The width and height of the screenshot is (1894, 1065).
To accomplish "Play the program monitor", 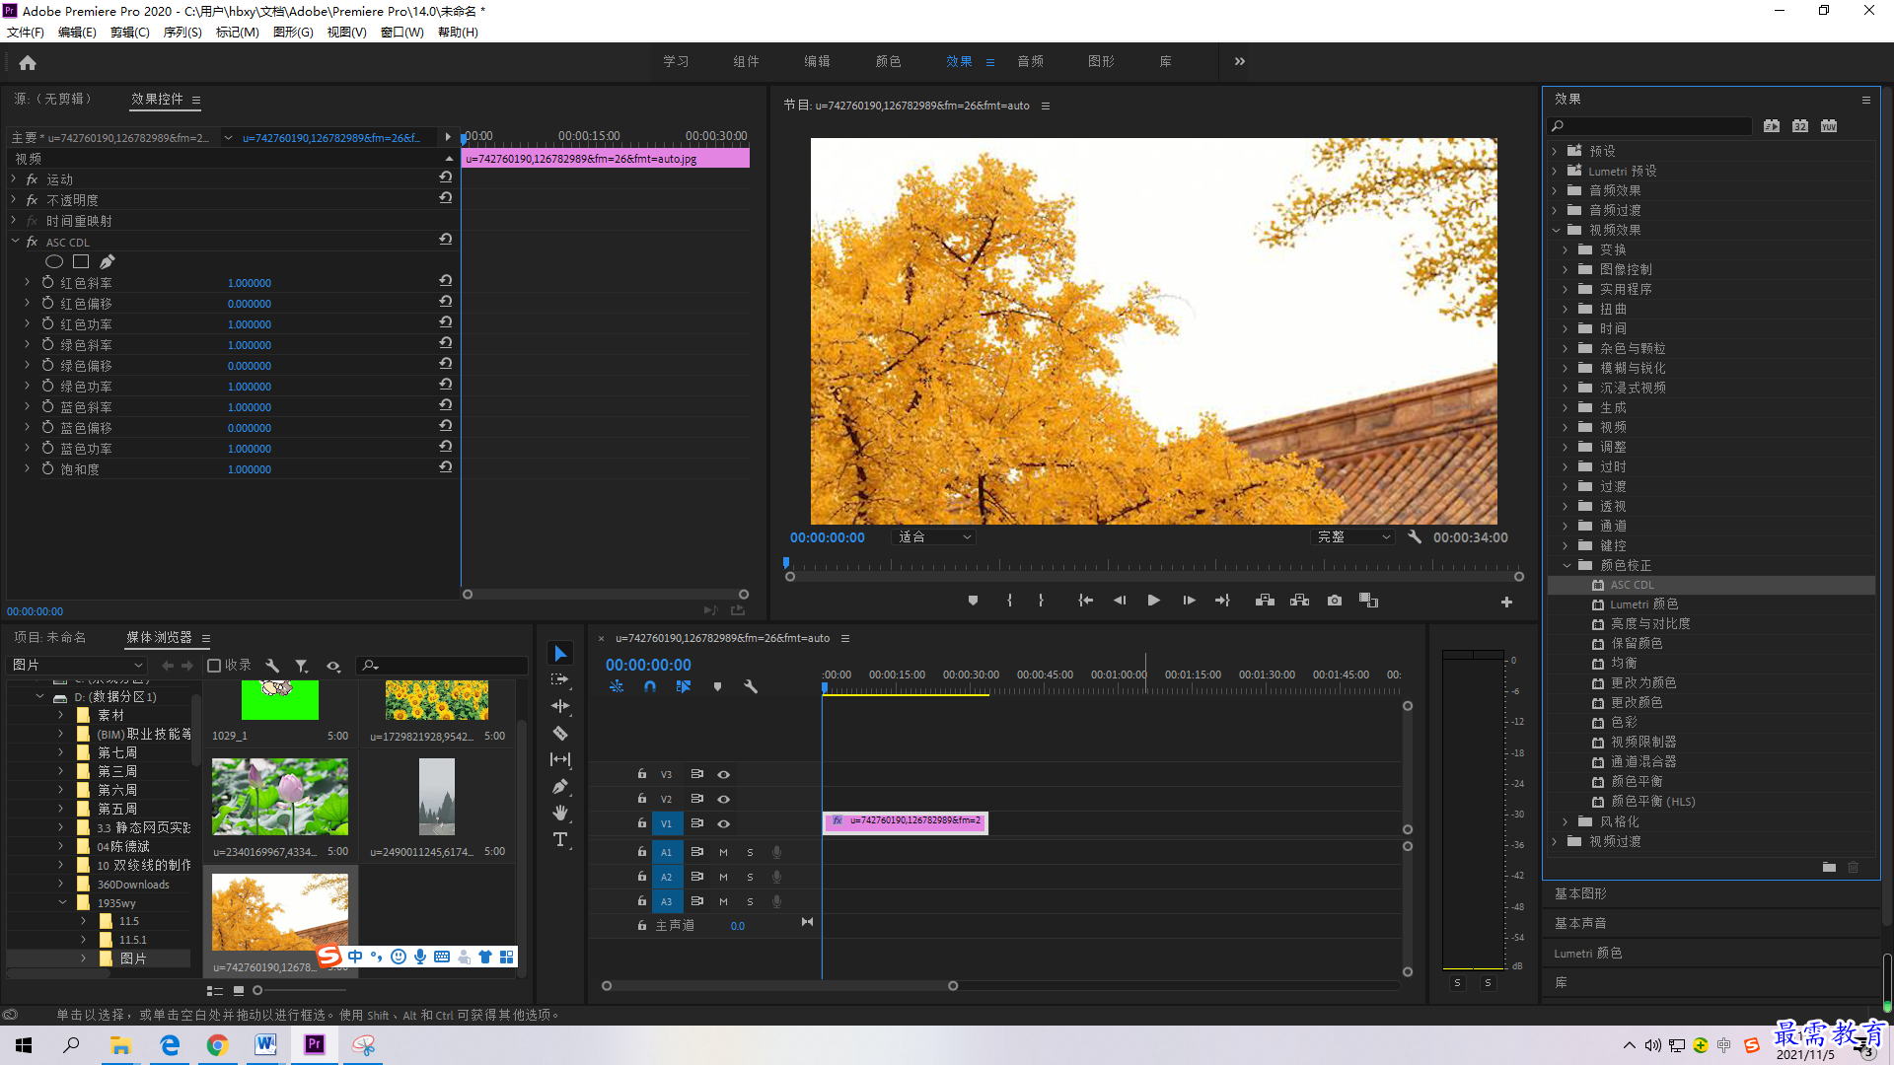I will (x=1153, y=601).
